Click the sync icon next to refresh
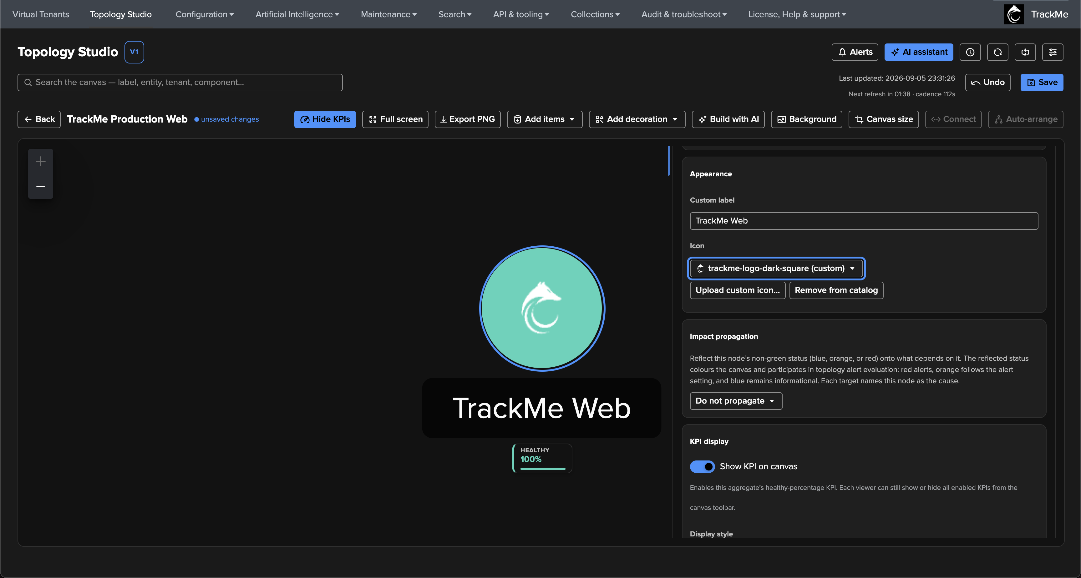The width and height of the screenshot is (1081, 578). [1025, 52]
